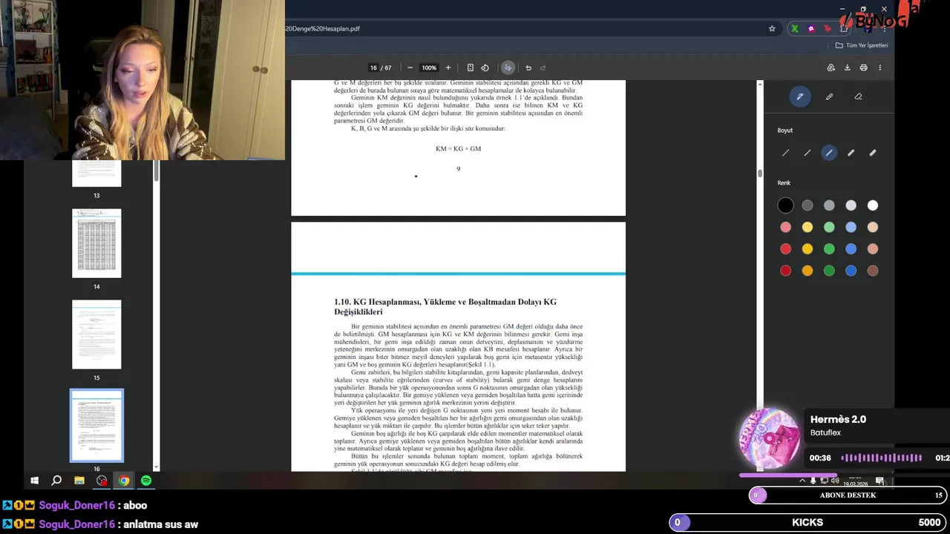Open page 15 thumbnail
The height and width of the screenshot is (534, 950).
96,334
